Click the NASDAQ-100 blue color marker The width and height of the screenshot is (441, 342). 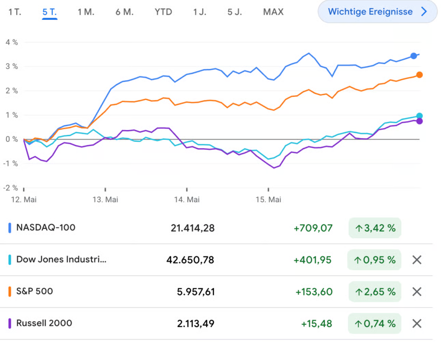tap(10, 228)
